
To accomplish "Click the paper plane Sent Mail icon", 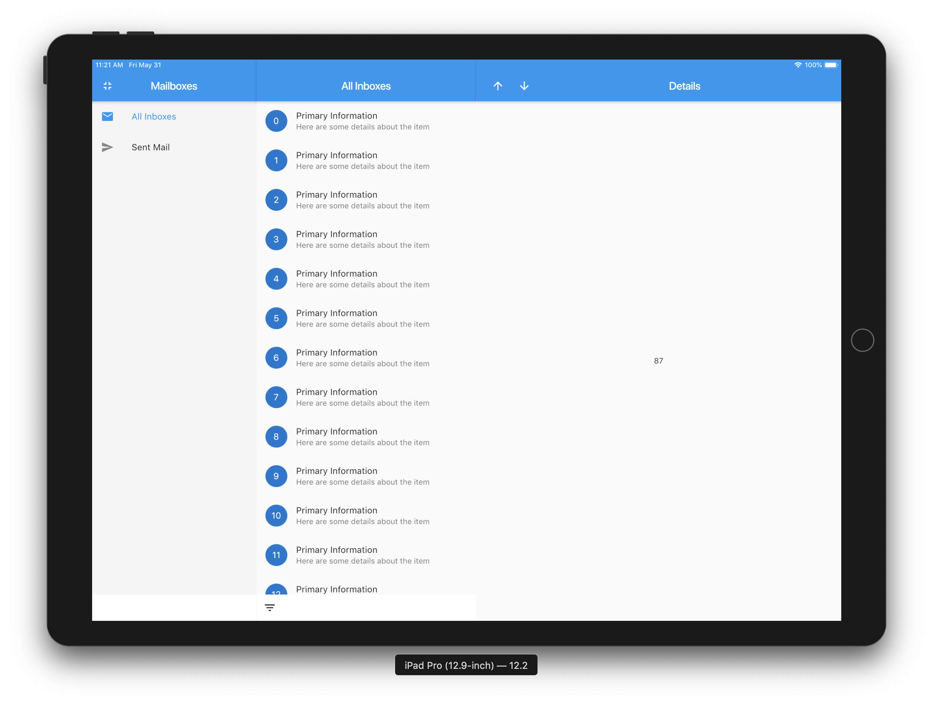I will pos(108,147).
